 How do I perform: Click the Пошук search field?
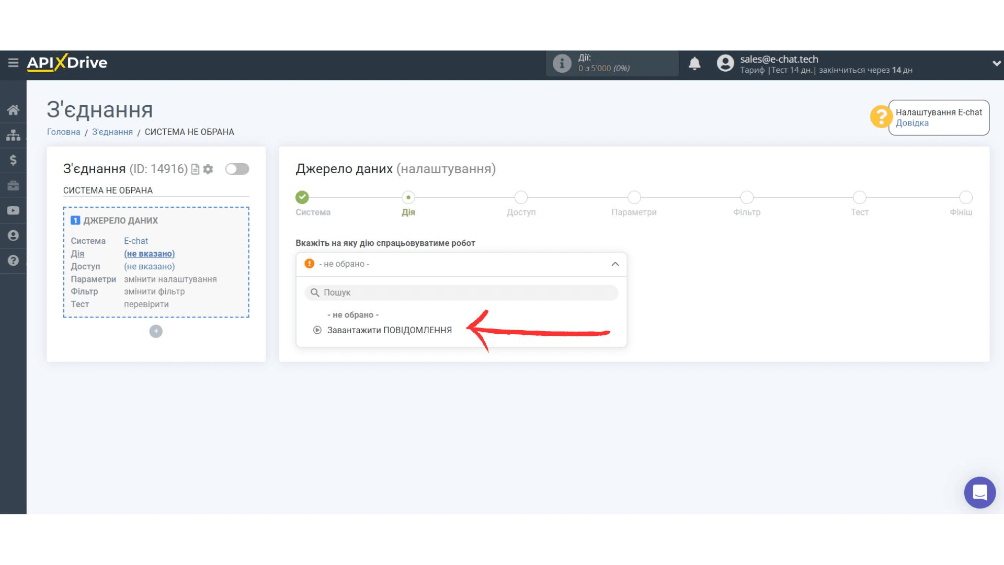(461, 292)
